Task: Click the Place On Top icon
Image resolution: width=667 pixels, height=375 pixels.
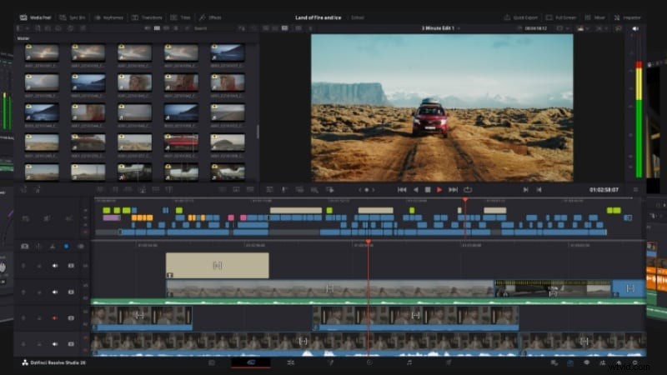Action: coord(156,190)
